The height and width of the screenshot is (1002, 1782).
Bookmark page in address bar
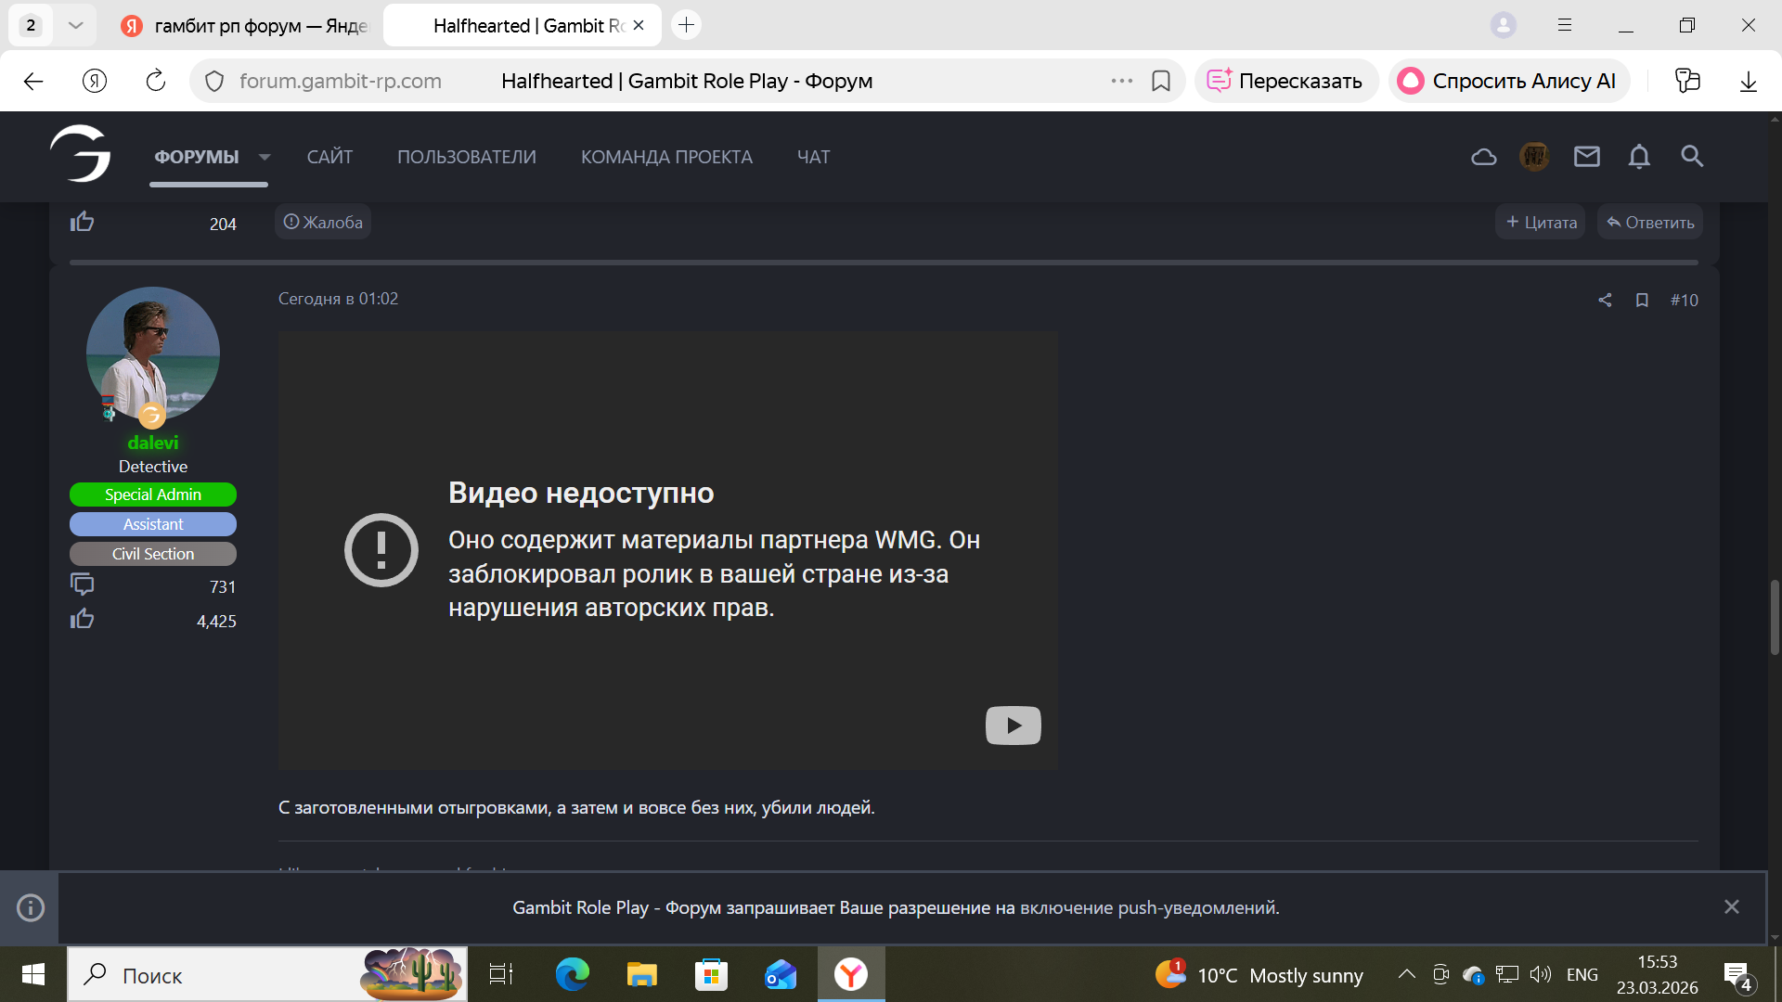1160,81
